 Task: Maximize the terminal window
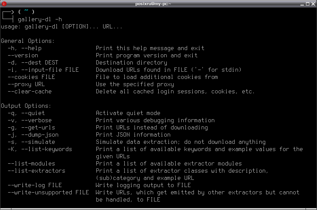(308, 4)
